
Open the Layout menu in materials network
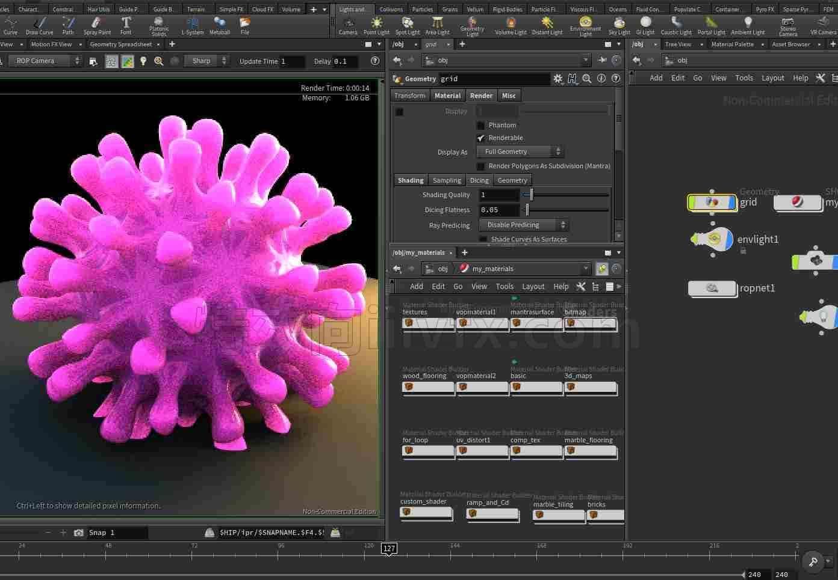[533, 287]
